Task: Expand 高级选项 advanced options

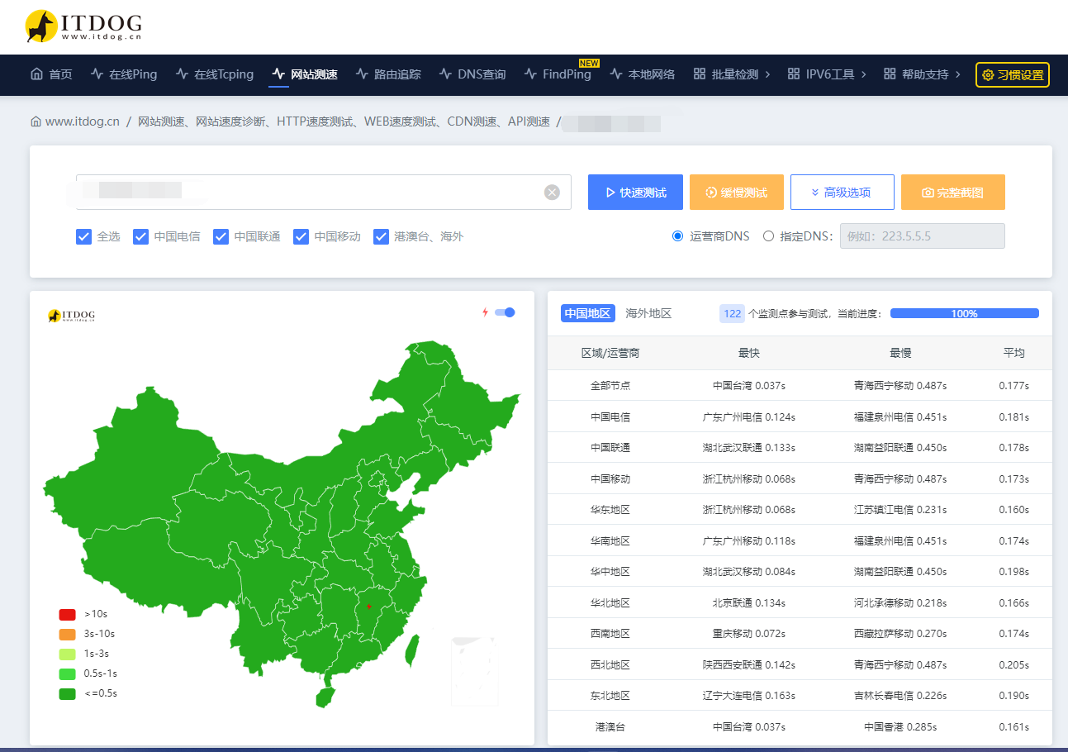Action: coord(842,192)
